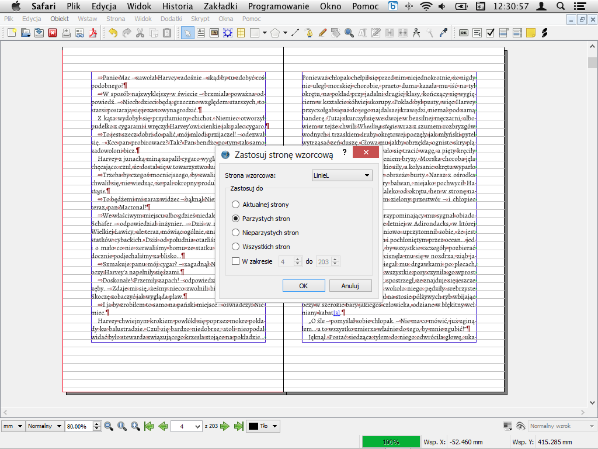
Task: Pick the Eyedropper tool
Action: (443, 33)
